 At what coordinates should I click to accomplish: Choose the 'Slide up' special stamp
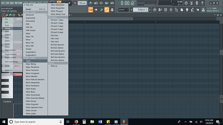[58, 66]
